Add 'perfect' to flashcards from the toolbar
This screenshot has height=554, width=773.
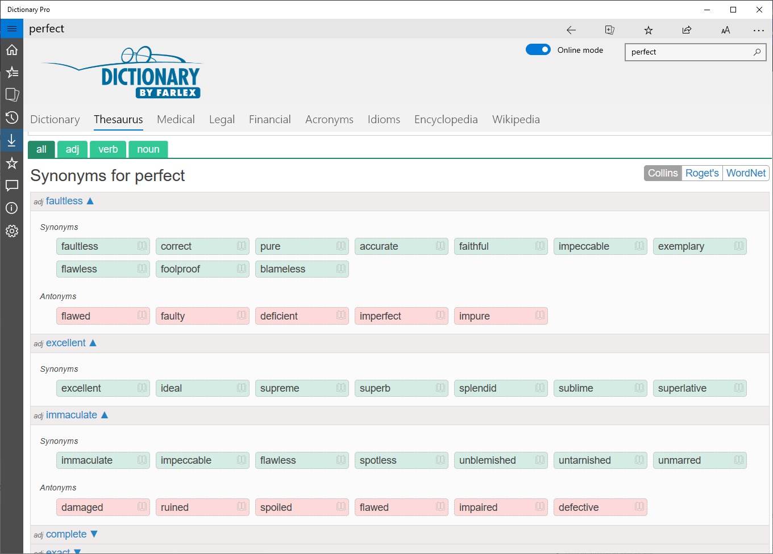[609, 30]
